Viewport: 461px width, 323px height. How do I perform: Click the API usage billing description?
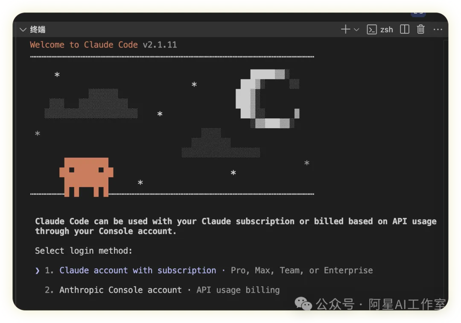238,290
